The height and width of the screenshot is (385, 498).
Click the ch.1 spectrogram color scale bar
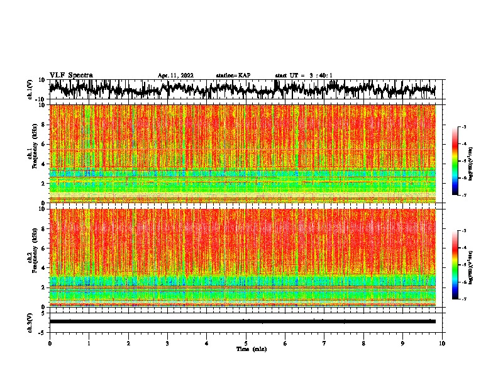(455, 161)
